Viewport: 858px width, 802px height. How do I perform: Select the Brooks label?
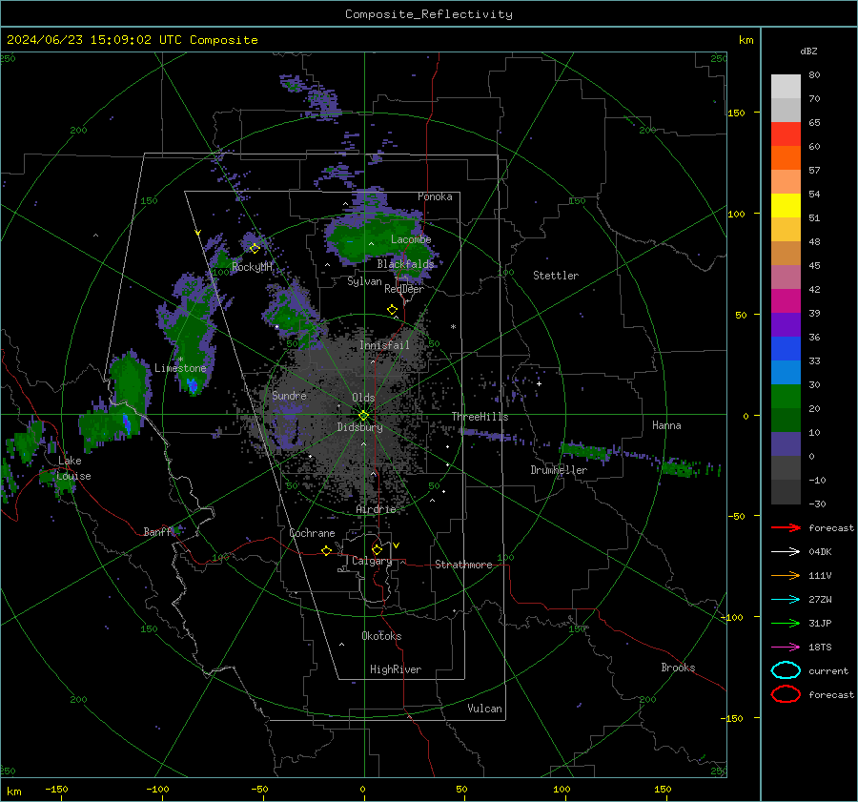pyautogui.click(x=678, y=668)
